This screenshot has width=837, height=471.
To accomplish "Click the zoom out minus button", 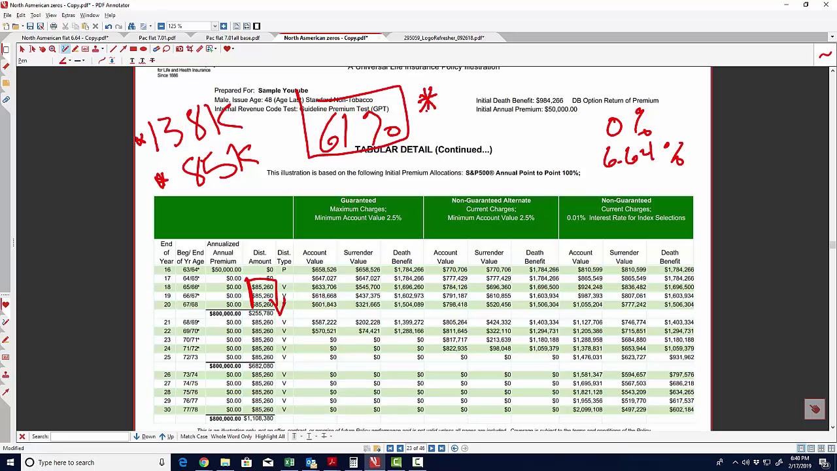I will [x=161, y=26].
